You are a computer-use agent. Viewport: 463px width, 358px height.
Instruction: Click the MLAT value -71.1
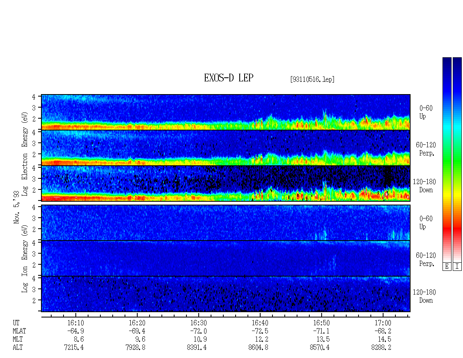click(x=321, y=331)
